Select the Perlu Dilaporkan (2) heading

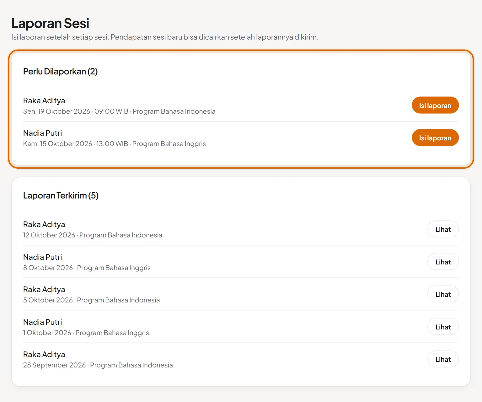coord(60,72)
